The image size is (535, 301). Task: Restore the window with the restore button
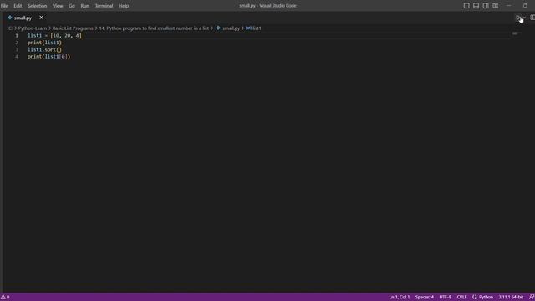point(525,6)
